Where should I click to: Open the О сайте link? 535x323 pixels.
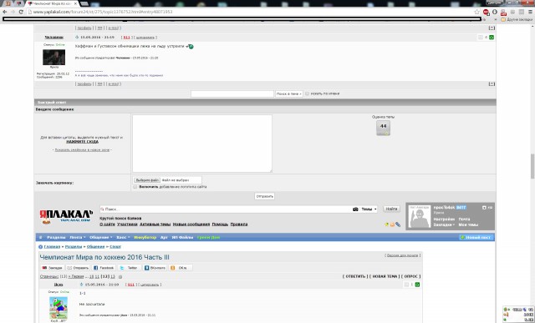[107, 225]
